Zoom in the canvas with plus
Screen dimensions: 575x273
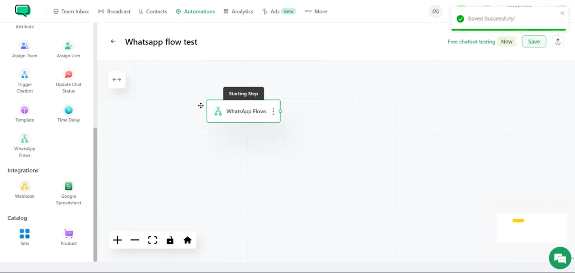click(x=118, y=240)
